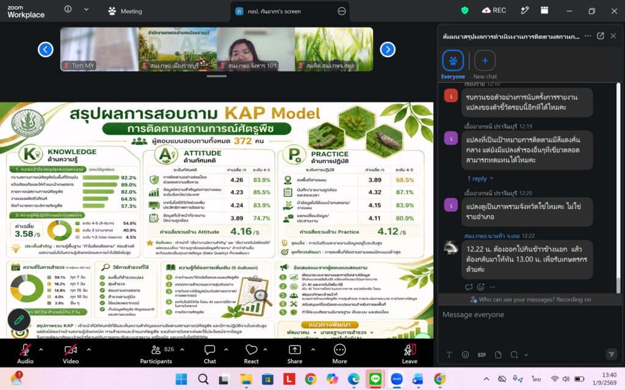Switch to the Meeting tab

[125, 11]
